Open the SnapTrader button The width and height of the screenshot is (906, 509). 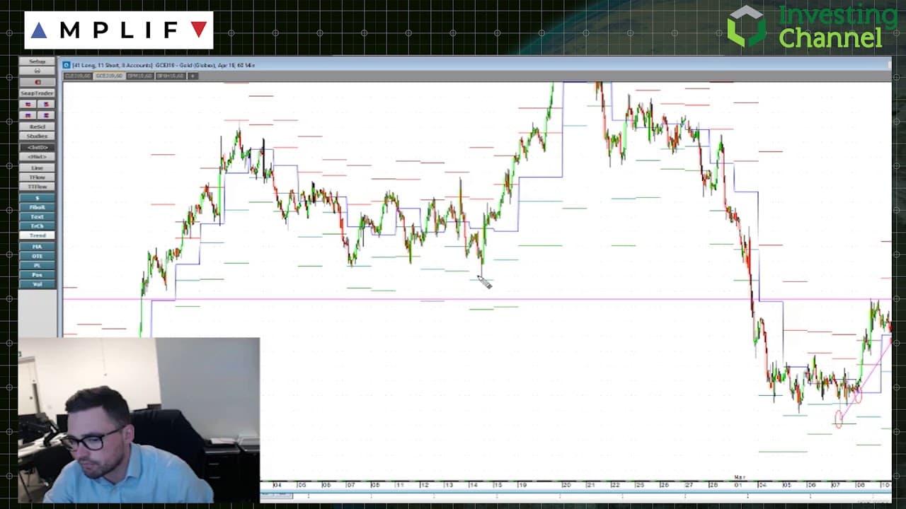[x=37, y=93]
